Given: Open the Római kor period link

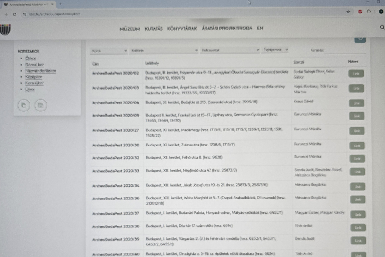Looking at the screenshot, I should click(35, 65).
